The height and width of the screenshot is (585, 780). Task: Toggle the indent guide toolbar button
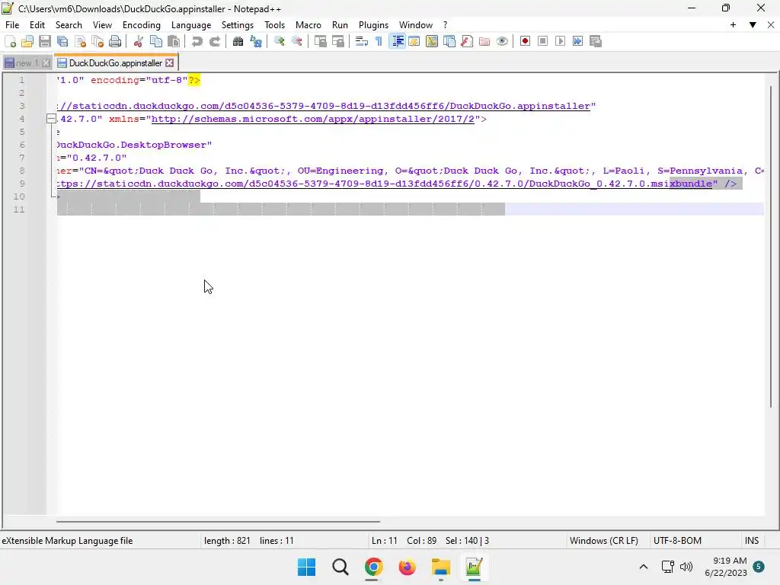coord(397,41)
